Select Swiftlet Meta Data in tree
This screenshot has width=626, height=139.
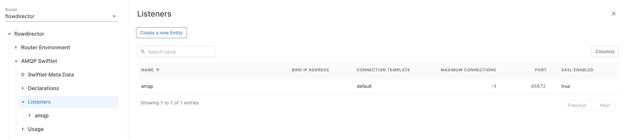click(x=51, y=75)
